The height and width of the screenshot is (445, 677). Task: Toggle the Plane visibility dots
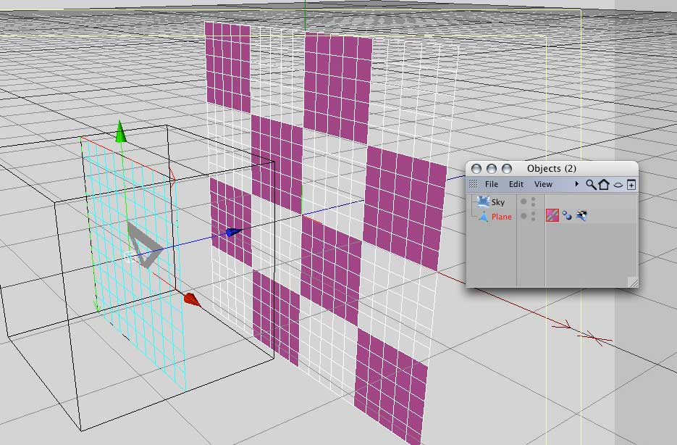534,216
